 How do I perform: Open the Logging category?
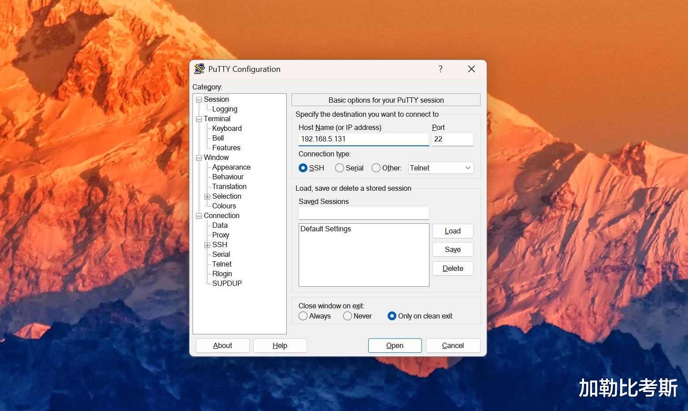[225, 109]
